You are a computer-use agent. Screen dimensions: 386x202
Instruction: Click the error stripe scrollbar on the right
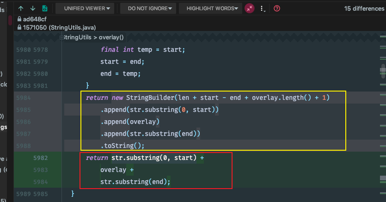[x=383, y=116]
